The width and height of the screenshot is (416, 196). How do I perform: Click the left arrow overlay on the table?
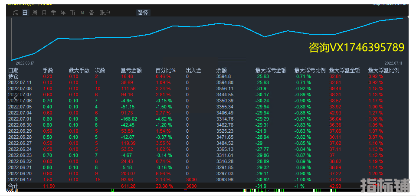[x=16, y=98]
